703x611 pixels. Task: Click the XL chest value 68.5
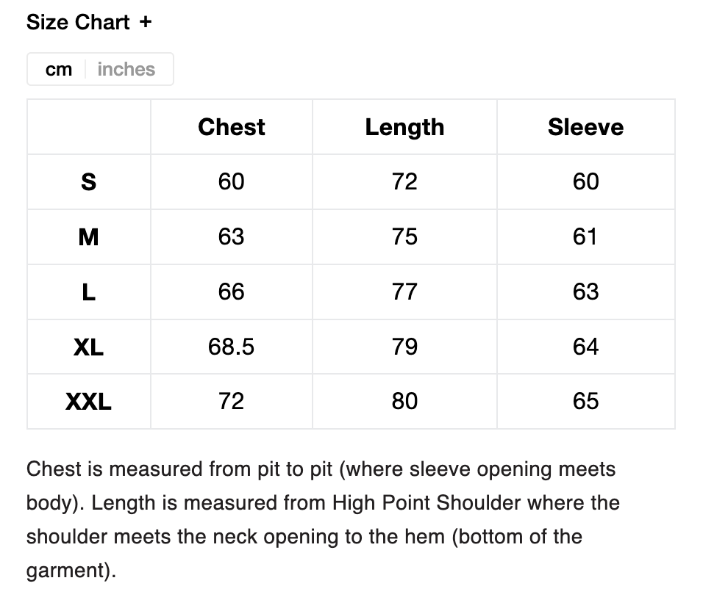click(231, 347)
